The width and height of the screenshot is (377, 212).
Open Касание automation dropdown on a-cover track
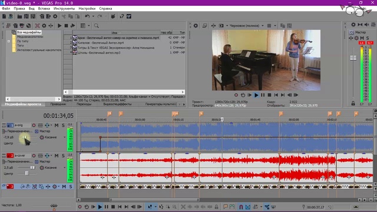[64, 167]
